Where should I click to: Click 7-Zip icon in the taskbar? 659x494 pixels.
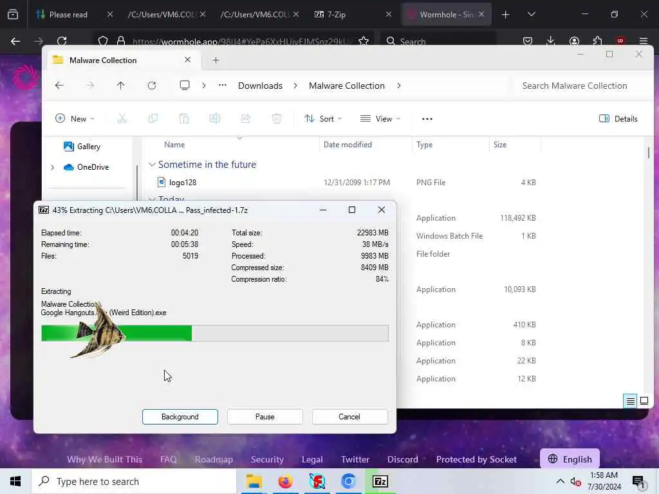coord(380,481)
